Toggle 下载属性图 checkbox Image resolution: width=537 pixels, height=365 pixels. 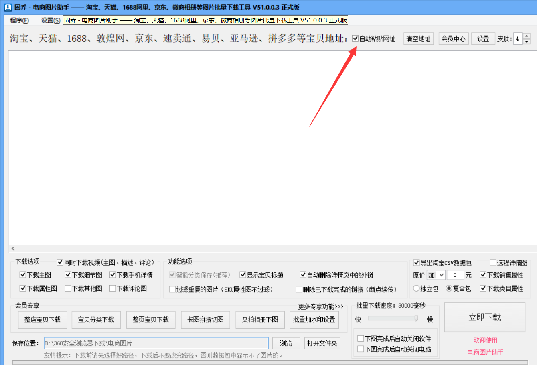point(22,288)
